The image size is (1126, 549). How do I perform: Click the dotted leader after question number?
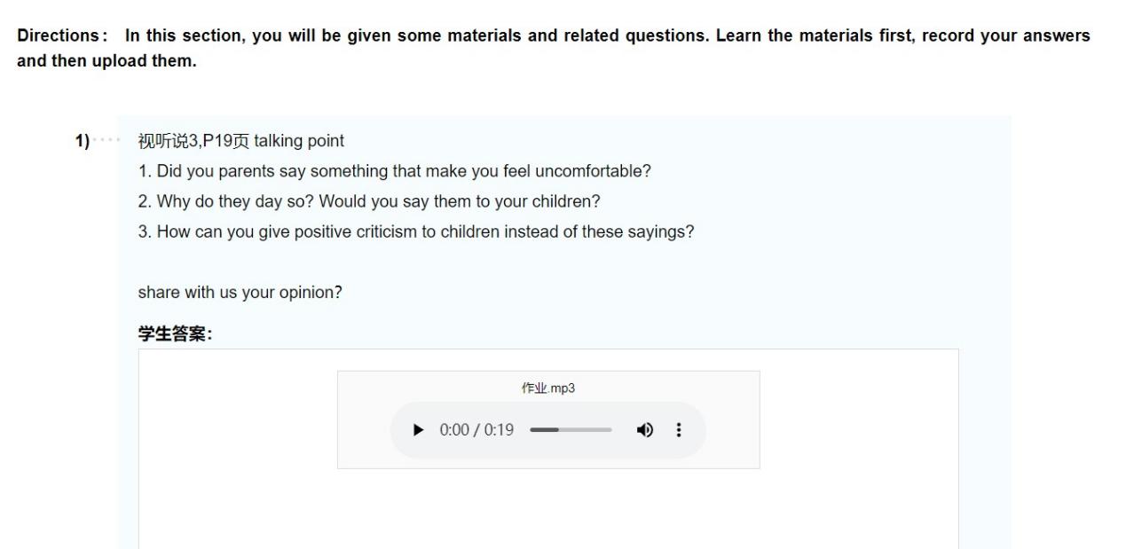pos(106,141)
